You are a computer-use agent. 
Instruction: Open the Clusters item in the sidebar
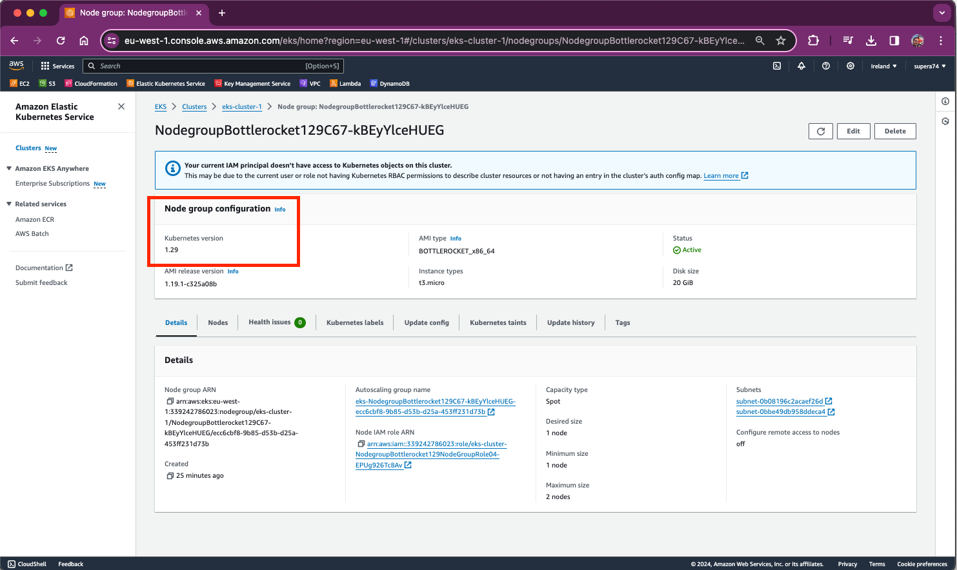tap(28, 148)
